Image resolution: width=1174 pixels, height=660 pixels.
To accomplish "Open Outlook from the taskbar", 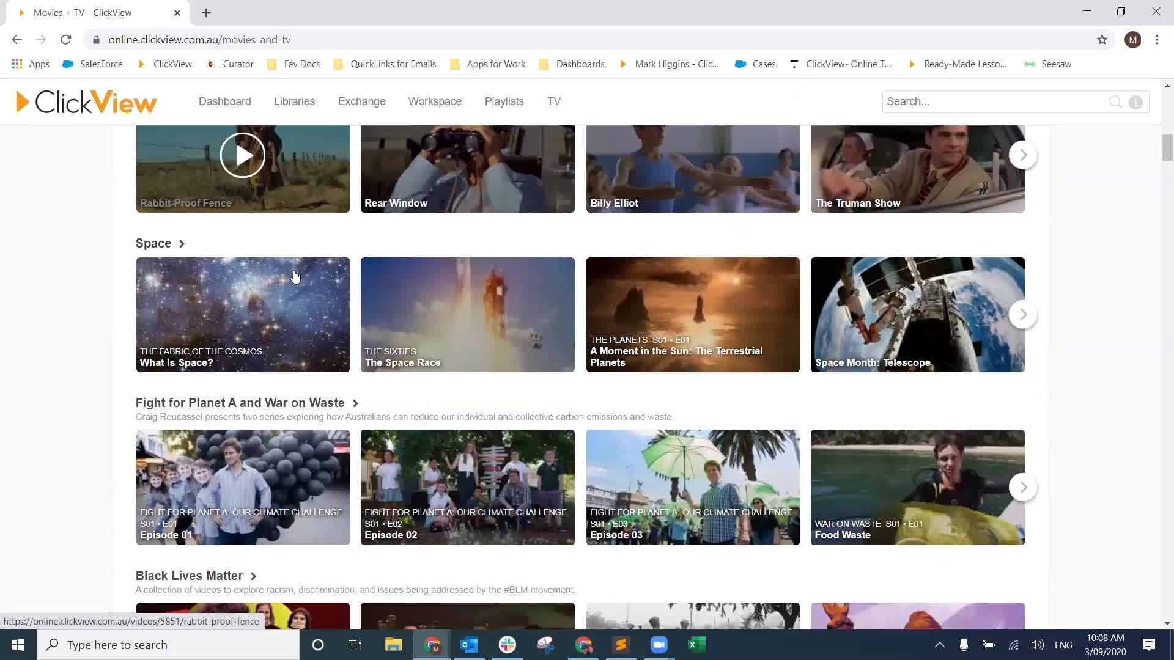I will [x=469, y=645].
